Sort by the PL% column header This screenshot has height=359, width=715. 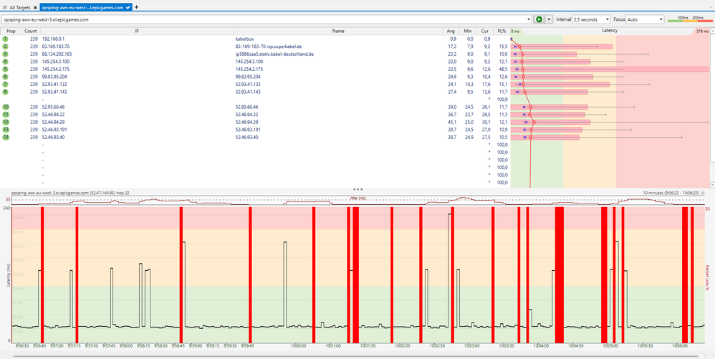coord(501,31)
